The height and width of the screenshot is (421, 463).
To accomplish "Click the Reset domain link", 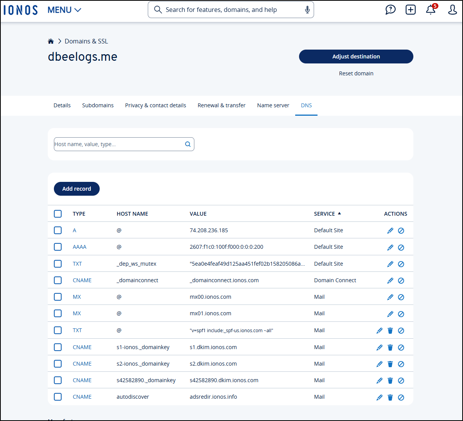I will pyautogui.click(x=356, y=73).
